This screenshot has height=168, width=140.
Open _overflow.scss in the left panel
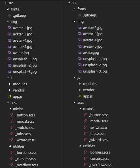27,165
